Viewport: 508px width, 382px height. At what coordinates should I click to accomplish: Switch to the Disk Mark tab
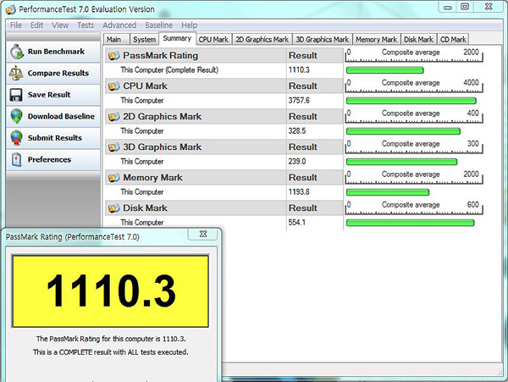(x=418, y=40)
